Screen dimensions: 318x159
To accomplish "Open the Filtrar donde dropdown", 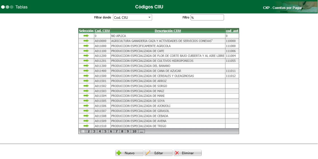I will tap(133, 17).
